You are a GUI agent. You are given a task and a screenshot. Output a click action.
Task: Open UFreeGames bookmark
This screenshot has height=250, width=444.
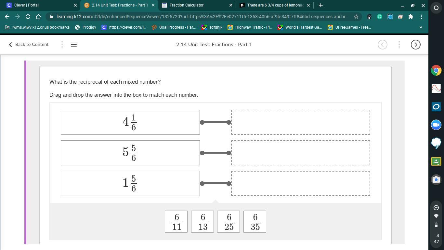[x=349, y=27]
